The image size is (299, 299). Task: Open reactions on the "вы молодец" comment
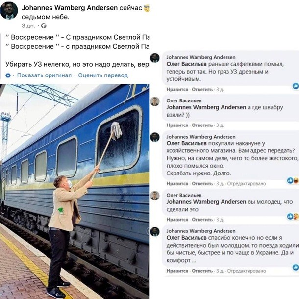[295, 216]
